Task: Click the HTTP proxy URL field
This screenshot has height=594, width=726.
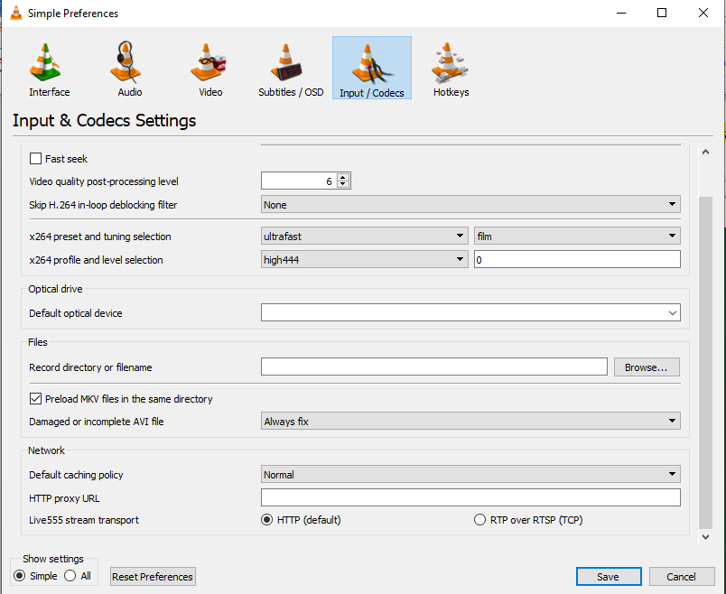Action: pos(470,498)
